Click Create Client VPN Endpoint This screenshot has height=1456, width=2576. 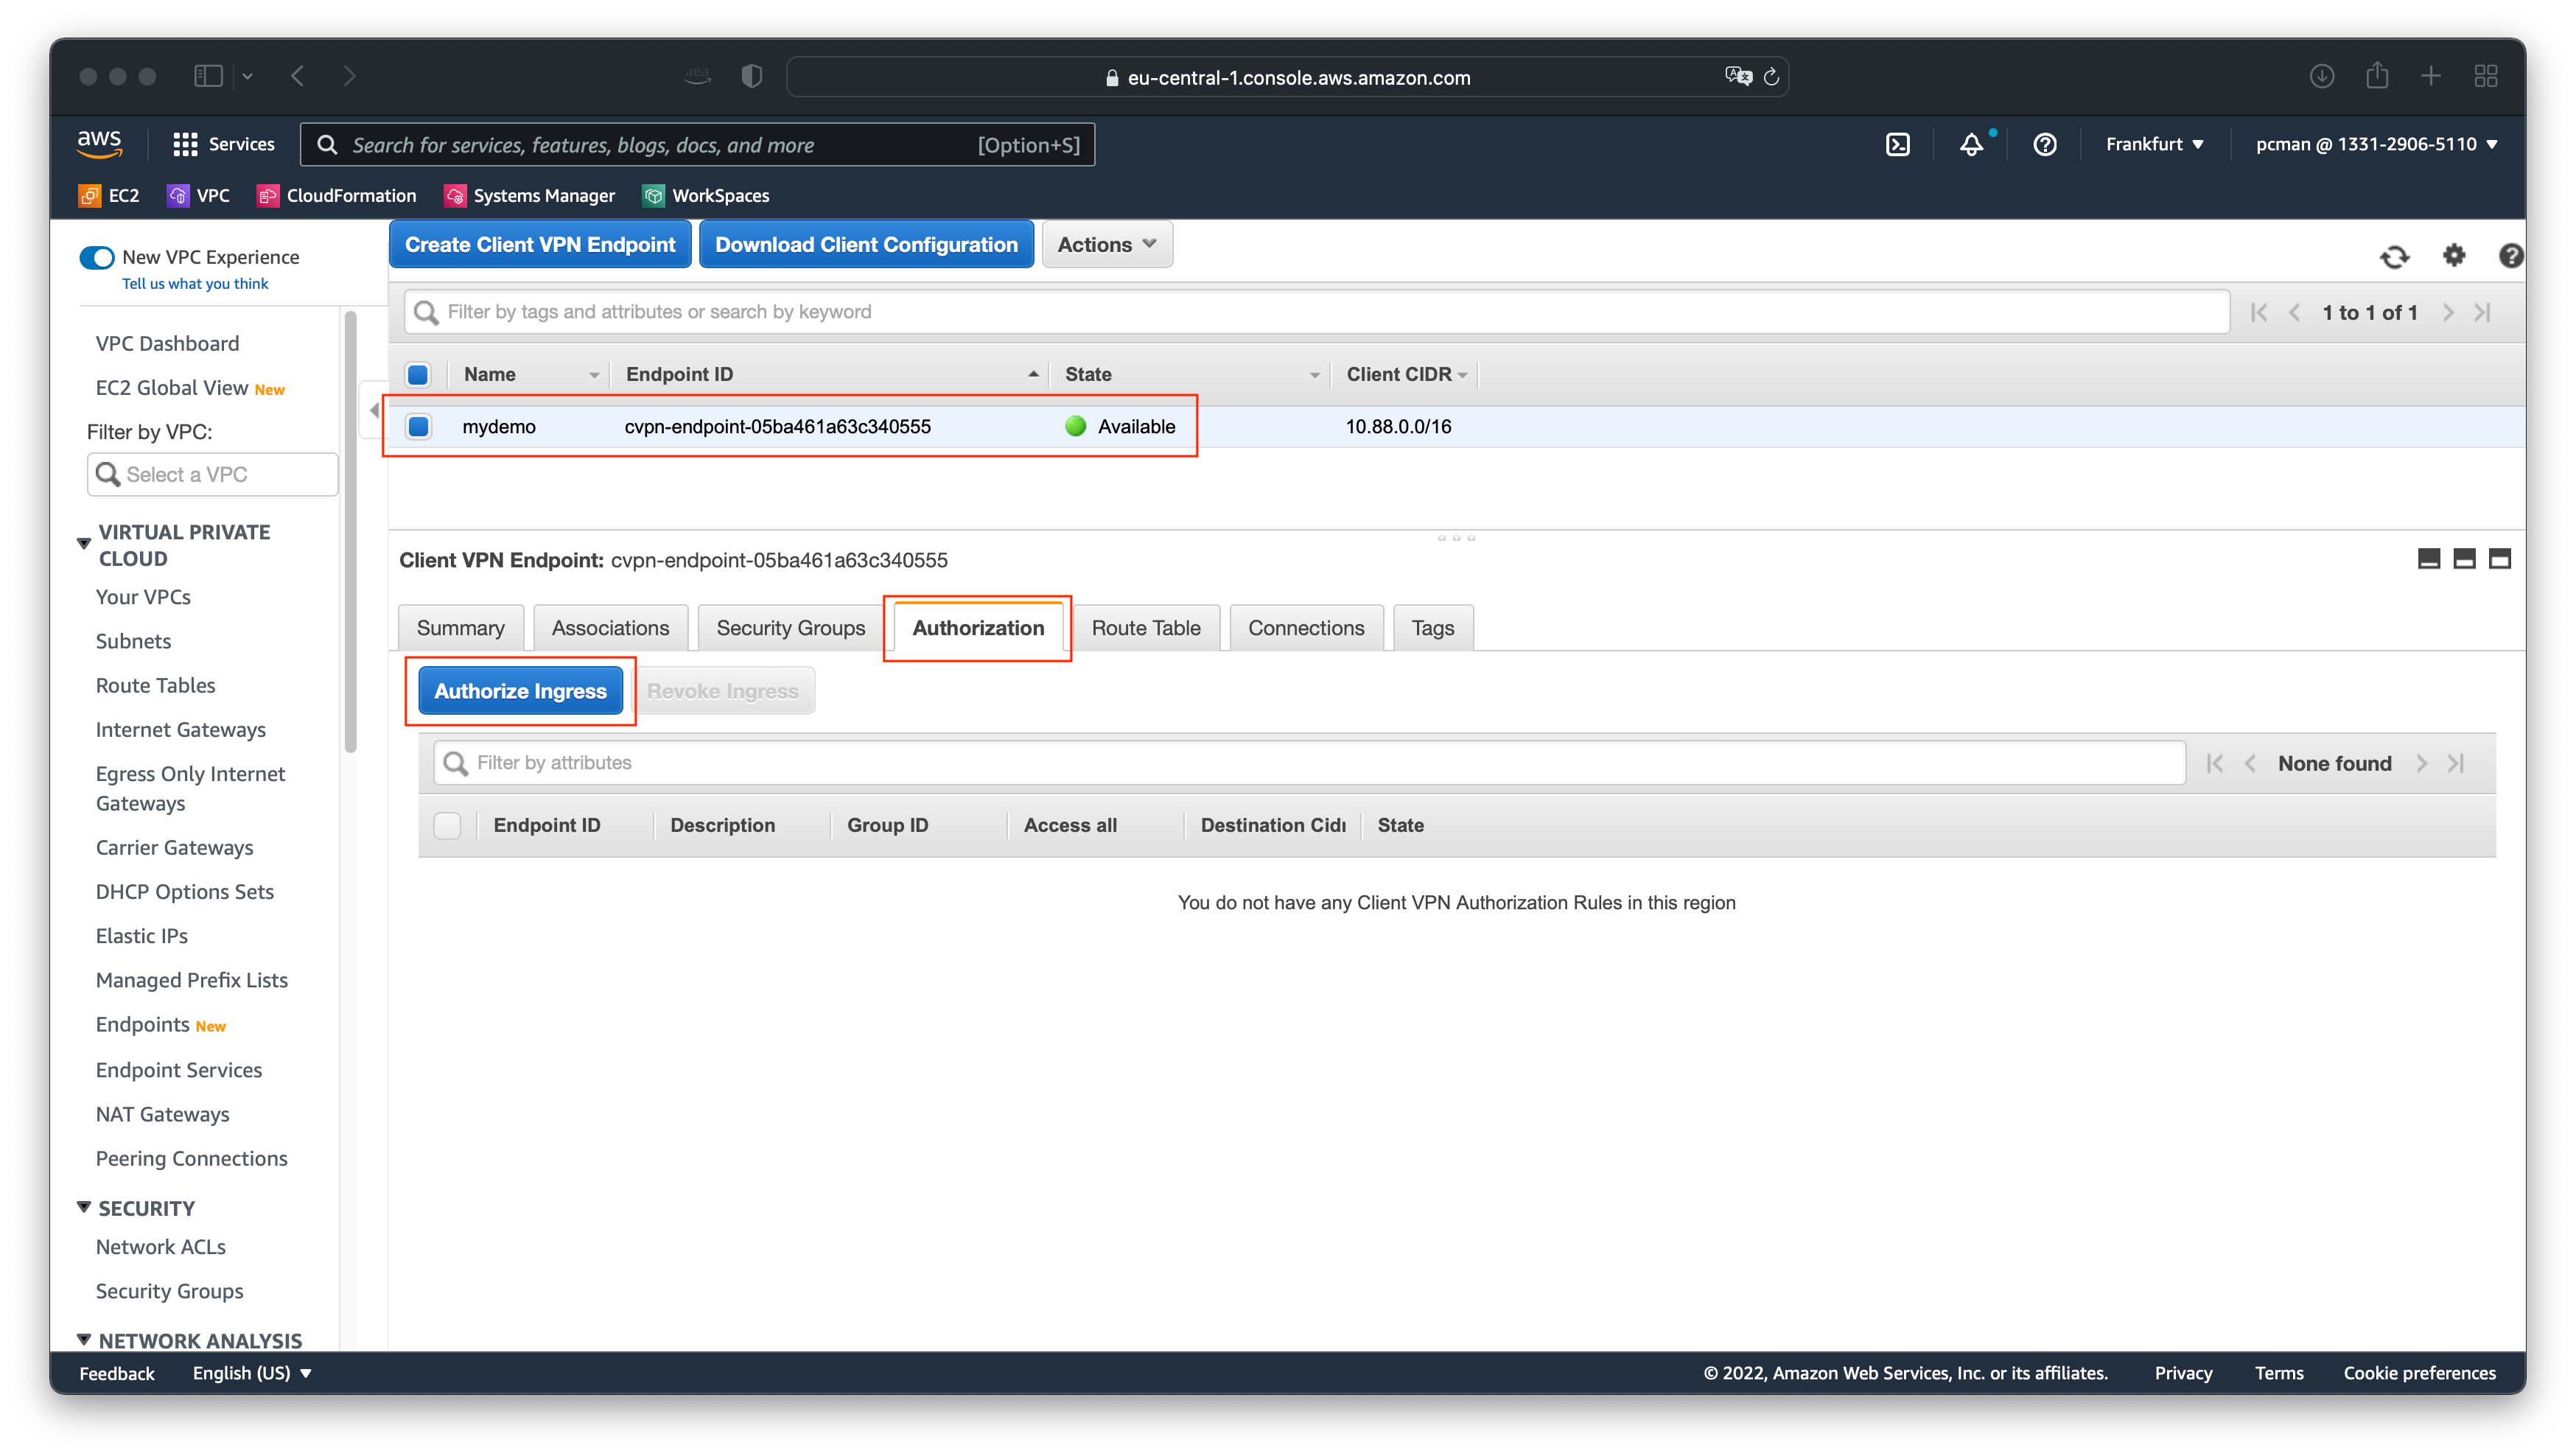(x=540, y=245)
